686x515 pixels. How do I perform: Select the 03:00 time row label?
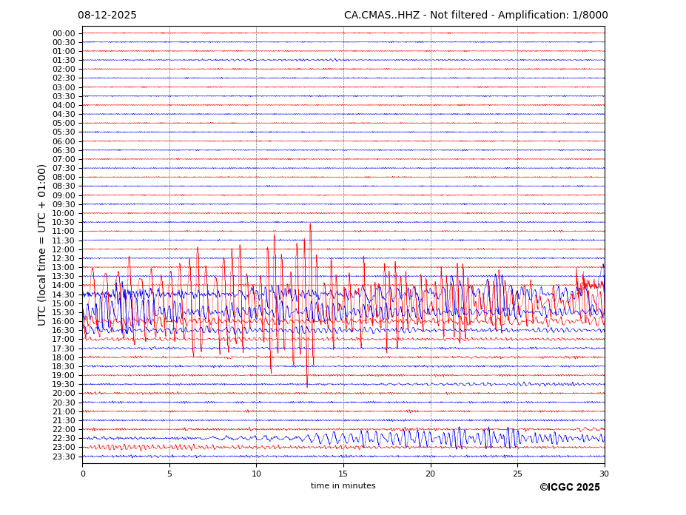[x=64, y=87]
